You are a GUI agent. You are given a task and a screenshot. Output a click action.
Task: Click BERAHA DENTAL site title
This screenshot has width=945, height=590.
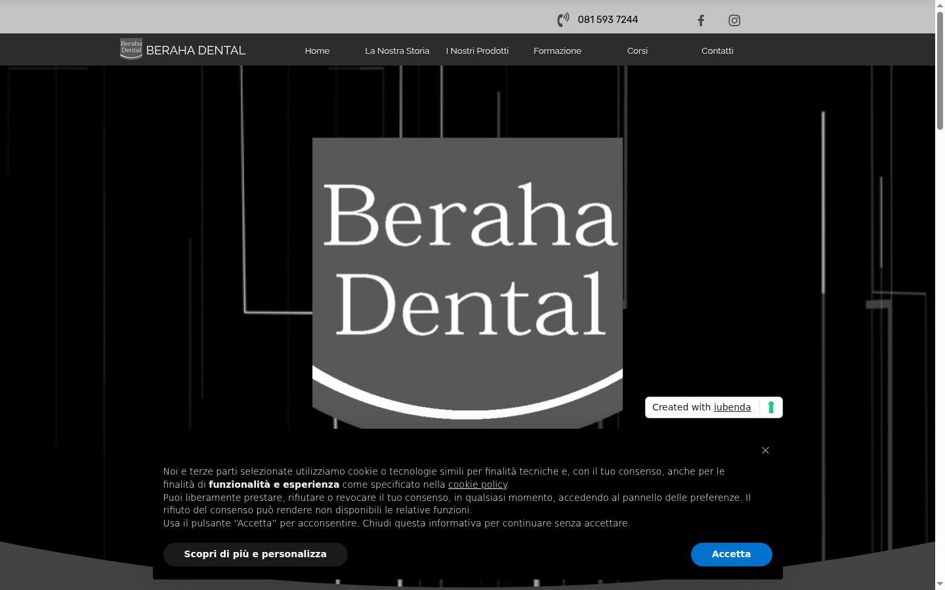point(196,50)
